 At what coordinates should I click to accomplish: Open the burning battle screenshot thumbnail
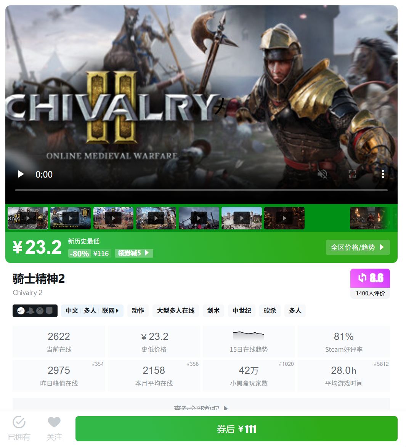coord(369,218)
